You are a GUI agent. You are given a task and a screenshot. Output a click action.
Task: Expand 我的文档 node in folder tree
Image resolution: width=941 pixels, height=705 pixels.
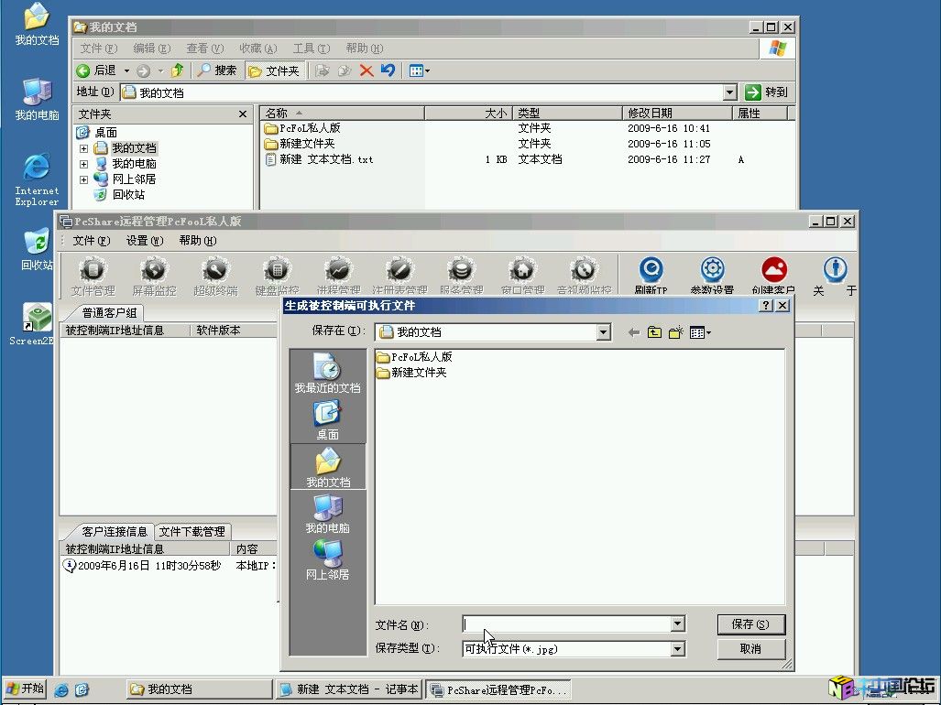point(83,148)
